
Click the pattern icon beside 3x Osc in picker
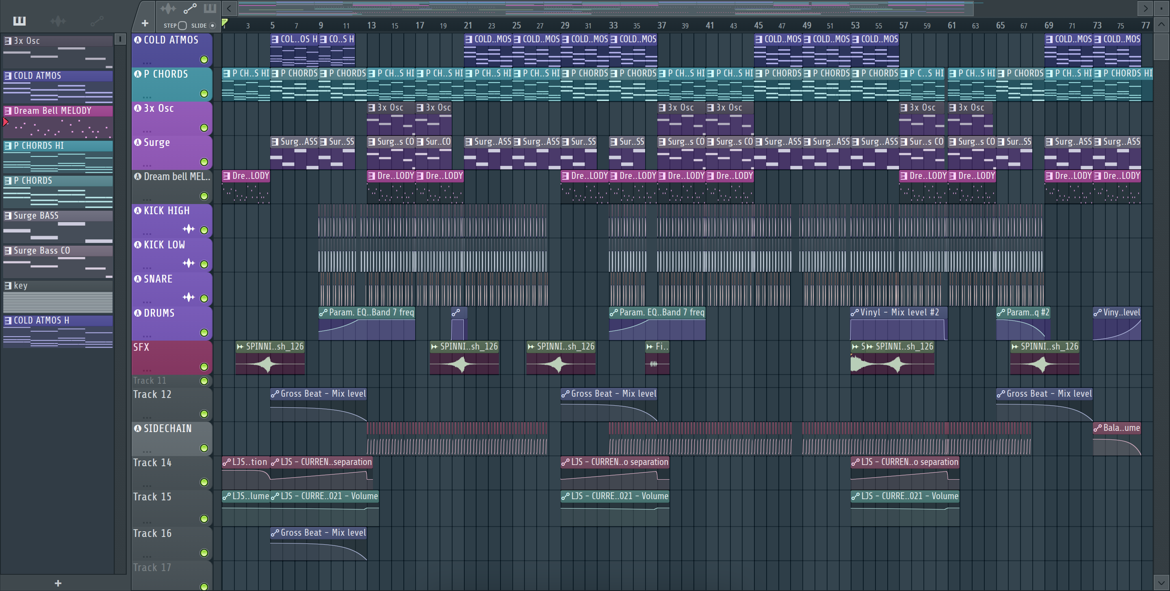[8, 41]
